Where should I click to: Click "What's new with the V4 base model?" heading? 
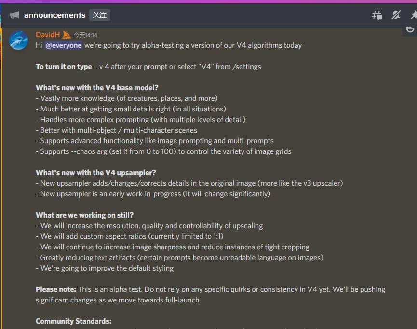click(x=97, y=88)
